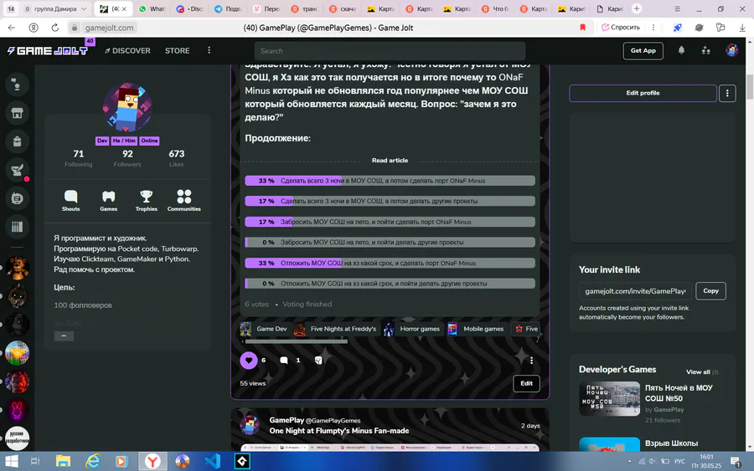Open the quests icon with red dot
This screenshot has height=471, width=754.
(17, 170)
